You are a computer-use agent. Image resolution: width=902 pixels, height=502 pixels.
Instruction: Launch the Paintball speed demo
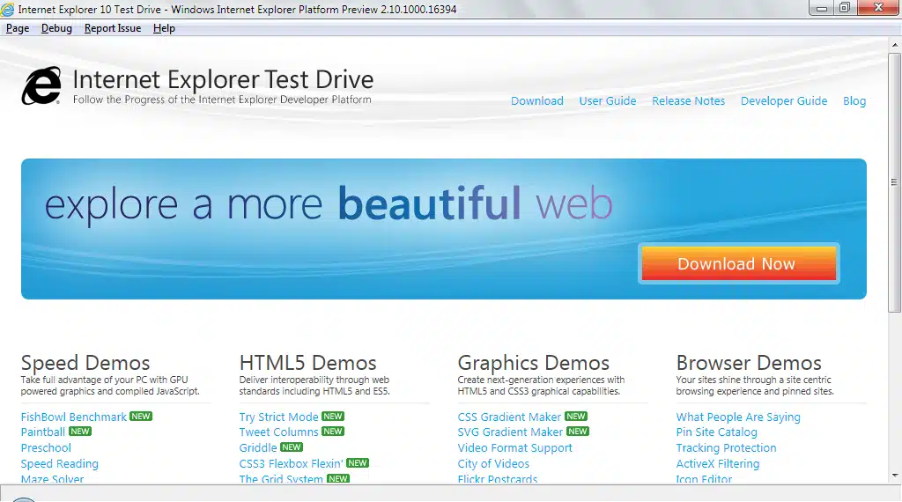point(43,432)
